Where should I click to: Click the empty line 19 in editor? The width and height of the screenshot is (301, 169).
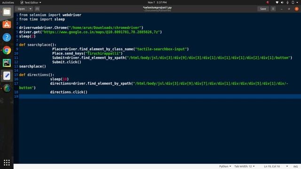tap(160, 96)
